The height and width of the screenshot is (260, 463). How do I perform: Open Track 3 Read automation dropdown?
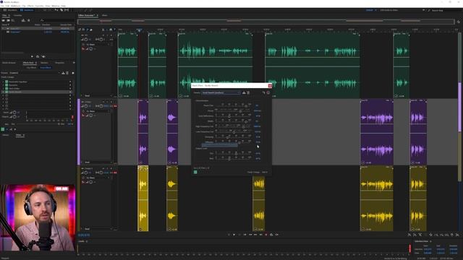(98, 229)
